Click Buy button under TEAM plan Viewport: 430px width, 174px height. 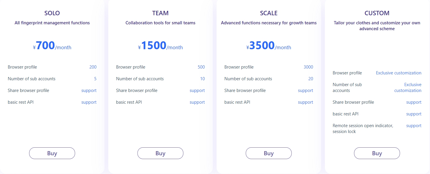click(160, 153)
